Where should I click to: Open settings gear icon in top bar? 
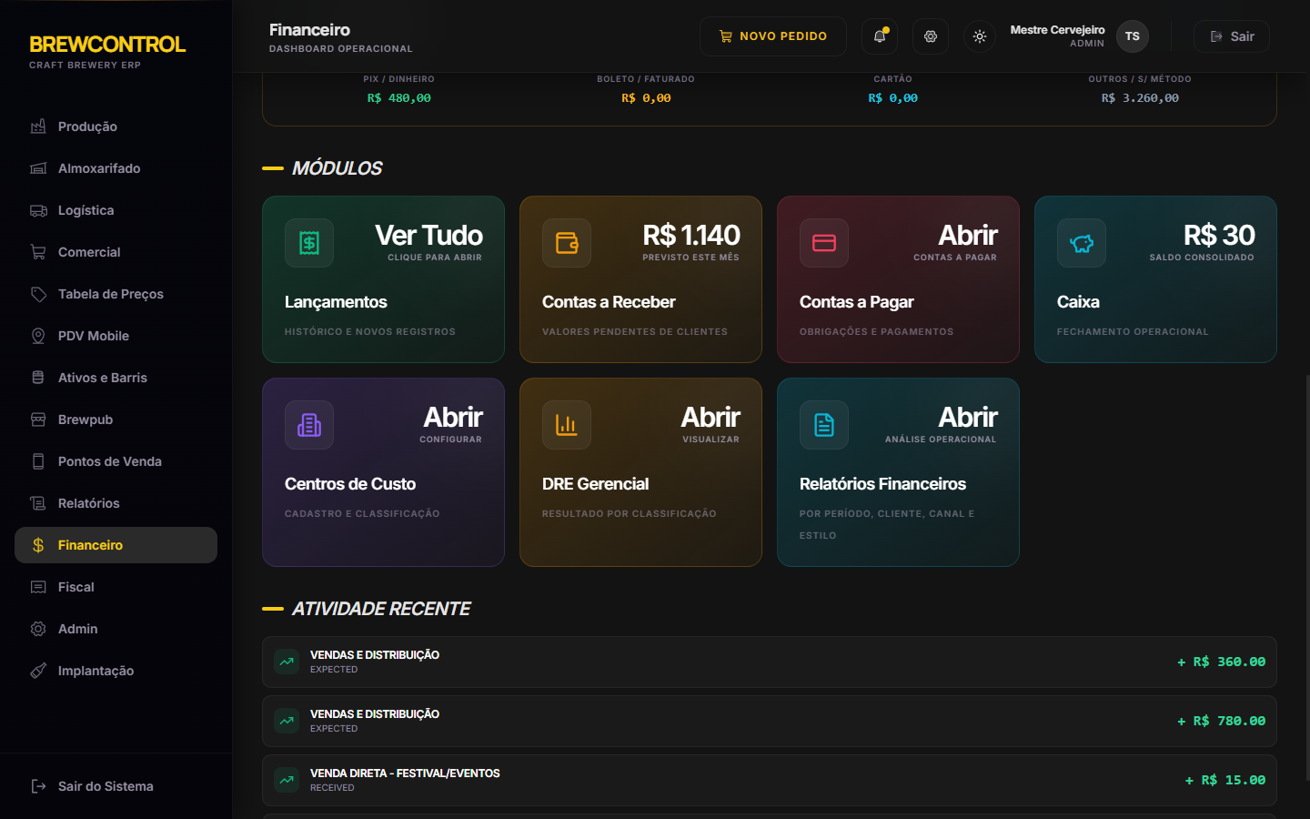[931, 36]
